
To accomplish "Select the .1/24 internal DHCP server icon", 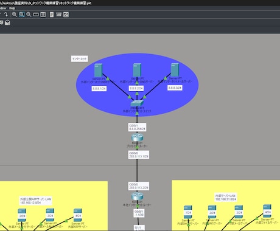I will coord(188,212).
